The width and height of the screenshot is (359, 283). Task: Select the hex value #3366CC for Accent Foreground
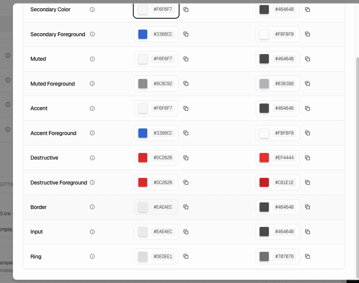click(x=156, y=133)
